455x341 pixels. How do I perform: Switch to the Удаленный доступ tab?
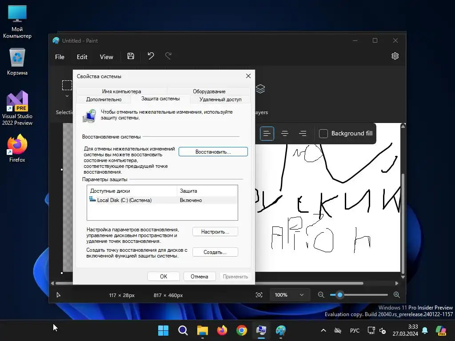[220, 99]
